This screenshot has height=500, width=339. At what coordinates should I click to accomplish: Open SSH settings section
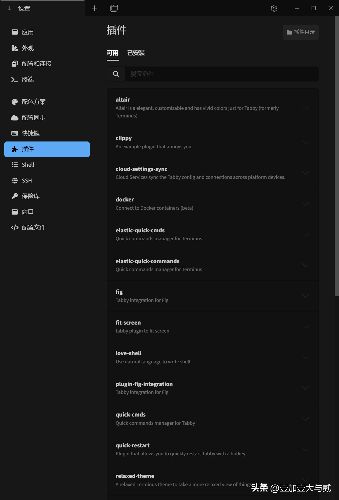coord(27,181)
